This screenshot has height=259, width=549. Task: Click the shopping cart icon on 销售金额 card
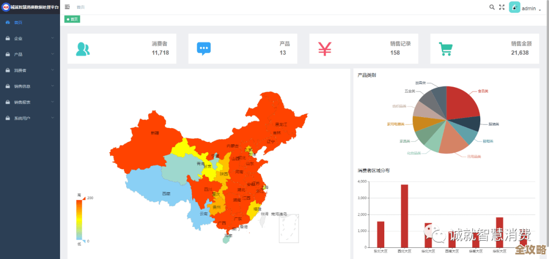point(446,49)
